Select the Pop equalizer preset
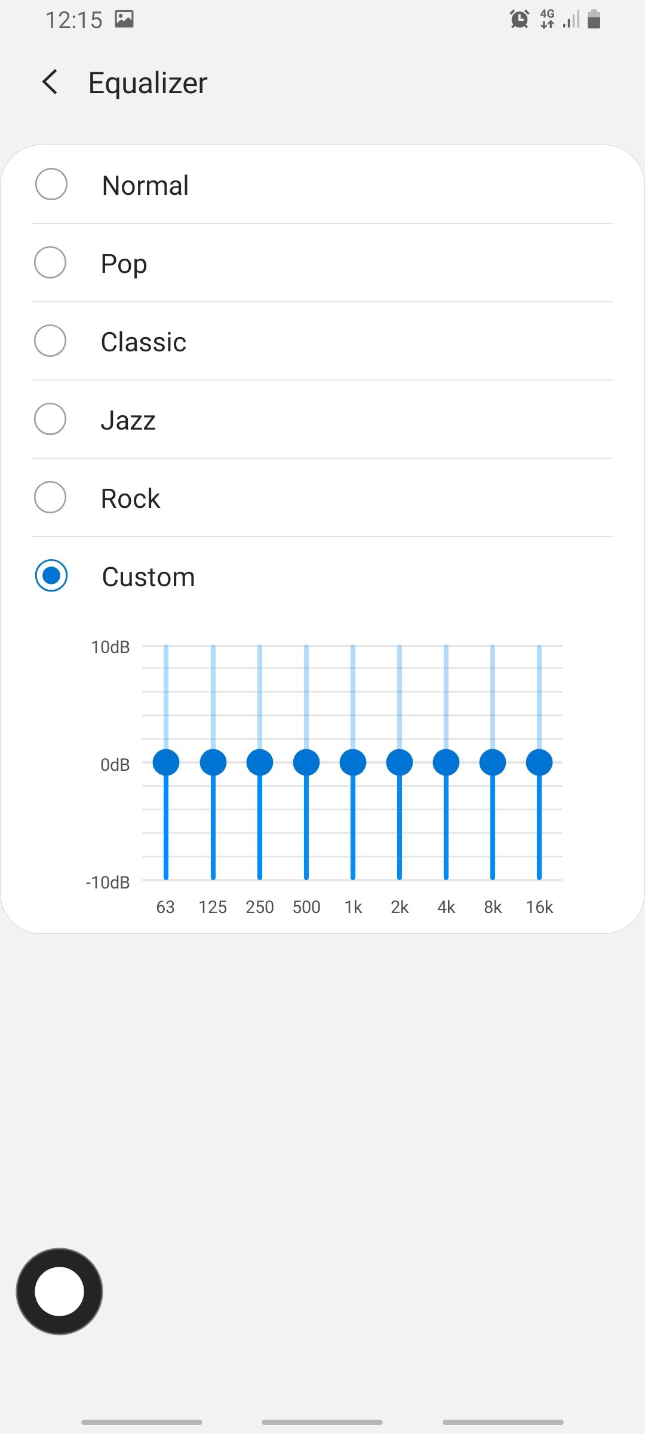Image resolution: width=645 pixels, height=1434 pixels. coord(50,263)
